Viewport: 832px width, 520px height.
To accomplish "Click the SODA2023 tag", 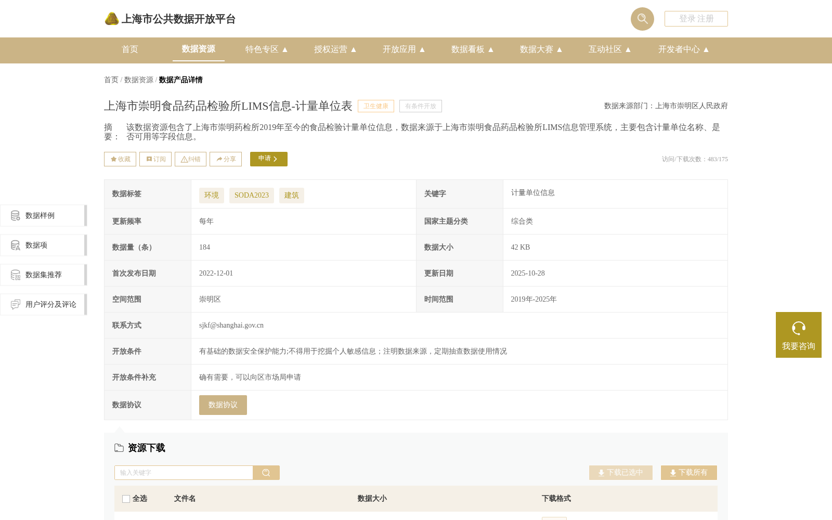I will [x=252, y=195].
